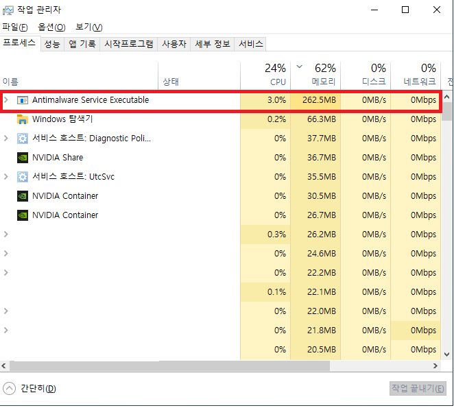Select the Windows 탐색기 process name
The width and height of the screenshot is (454, 408).
pos(62,119)
